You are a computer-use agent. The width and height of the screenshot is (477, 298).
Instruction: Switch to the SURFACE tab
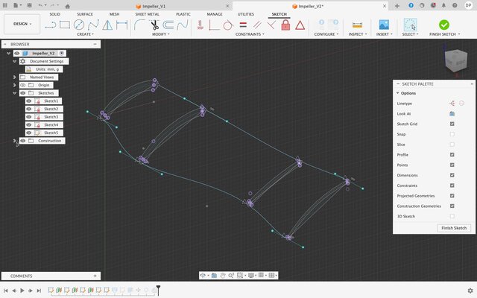coord(85,14)
